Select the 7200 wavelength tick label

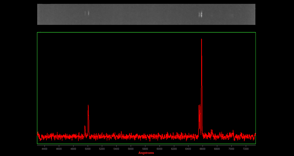[246, 149]
